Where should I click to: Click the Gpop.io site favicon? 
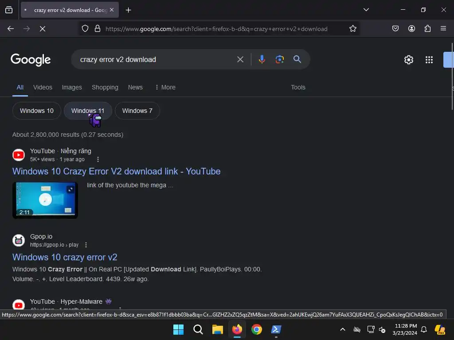[19, 240]
